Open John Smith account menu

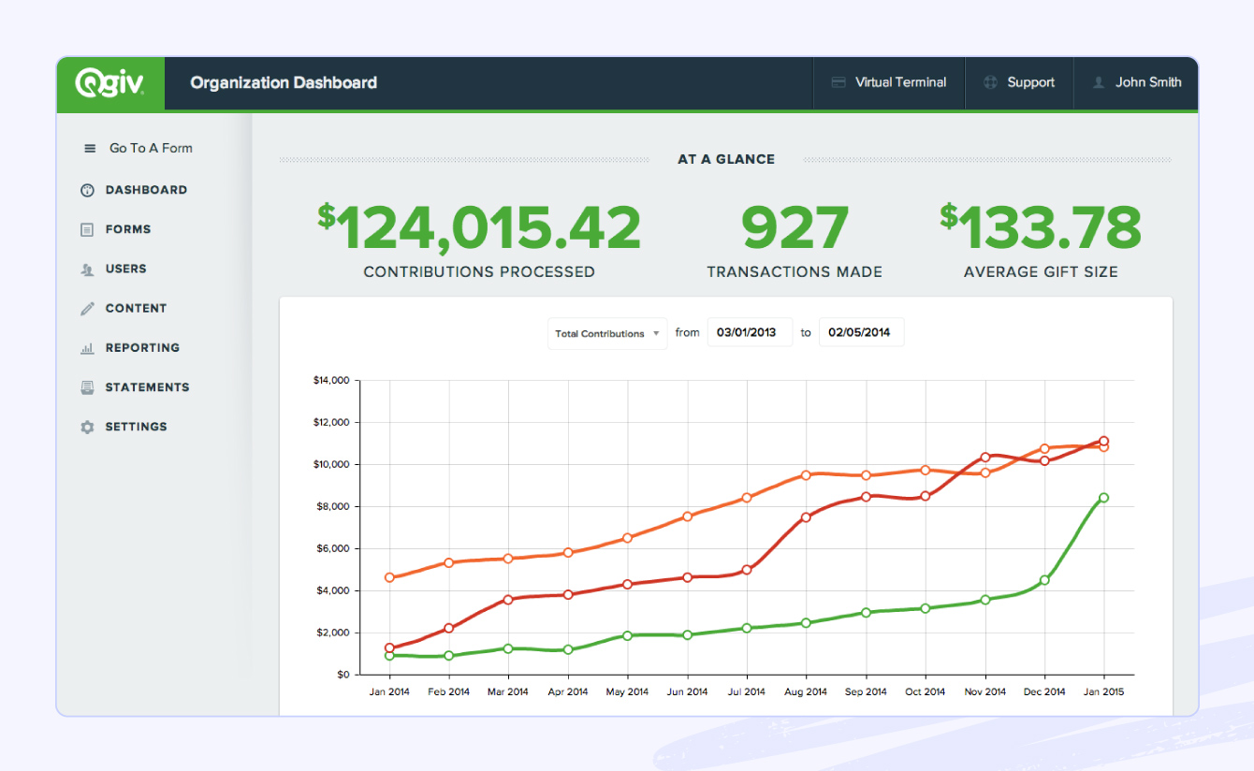(1136, 82)
